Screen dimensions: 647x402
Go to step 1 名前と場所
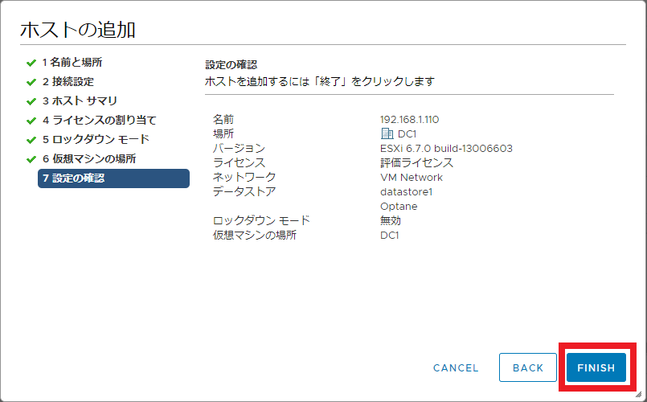tap(72, 63)
